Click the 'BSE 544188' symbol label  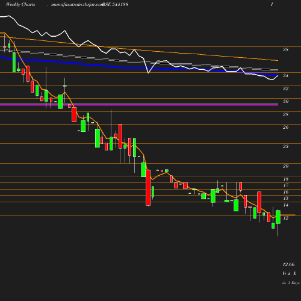tap(116, 4)
